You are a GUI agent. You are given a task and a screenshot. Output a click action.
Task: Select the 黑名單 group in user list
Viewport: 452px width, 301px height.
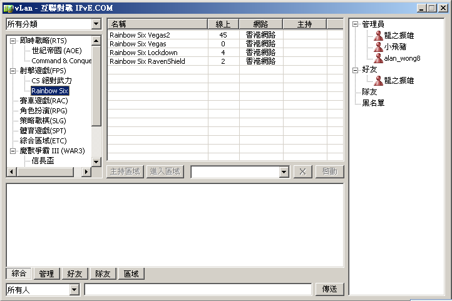(373, 103)
